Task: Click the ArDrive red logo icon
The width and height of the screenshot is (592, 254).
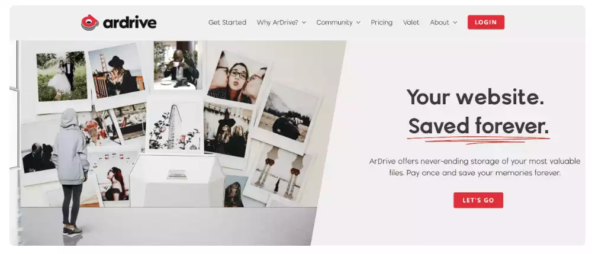Action: coord(90,22)
